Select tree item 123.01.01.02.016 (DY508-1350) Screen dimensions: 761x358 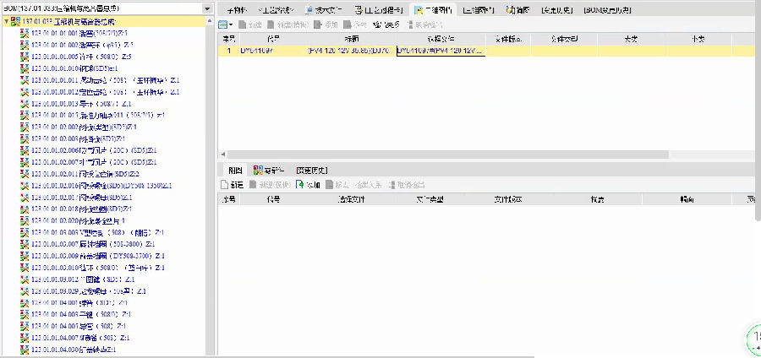(101, 186)
